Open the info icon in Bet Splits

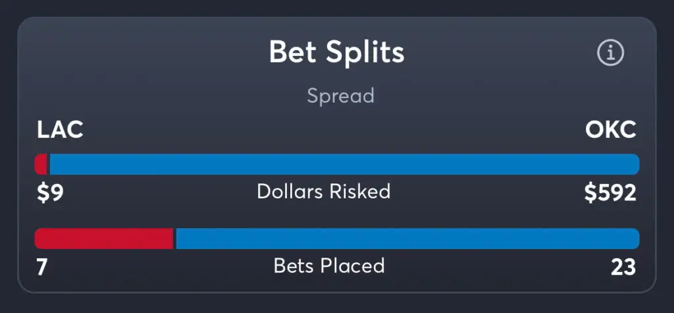point(610,53)
